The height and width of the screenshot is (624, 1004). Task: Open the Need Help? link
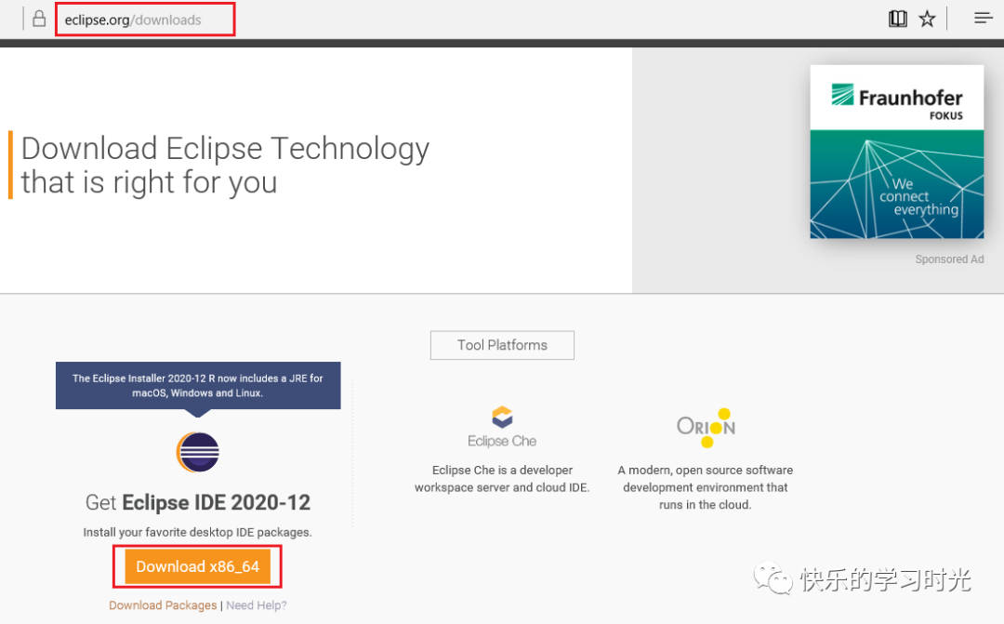tap(257, 604)
